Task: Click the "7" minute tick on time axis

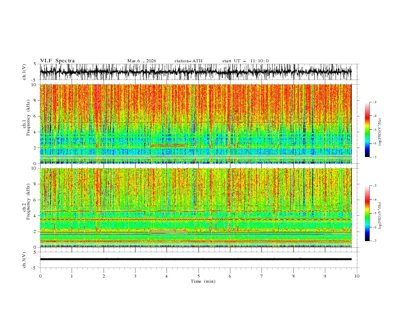Action: tap(262, 276)
